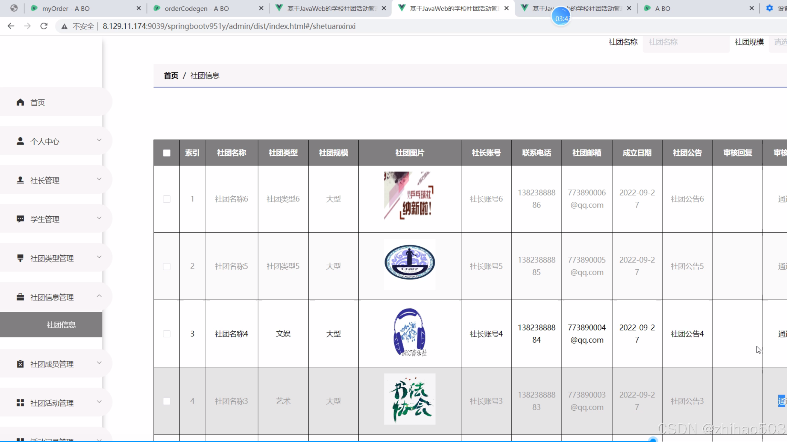The image size is (787, 442).
Task: Expand the 社团成员管理 menu chevron
Action: click(x=99, y=363)
